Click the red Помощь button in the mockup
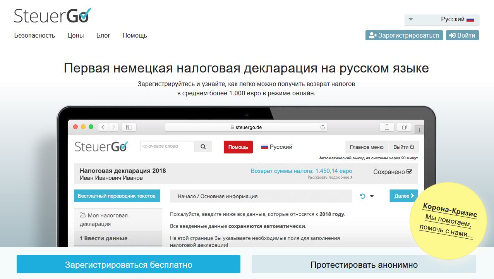This screenshot has height=279, width=494. [x=238, y=147]
